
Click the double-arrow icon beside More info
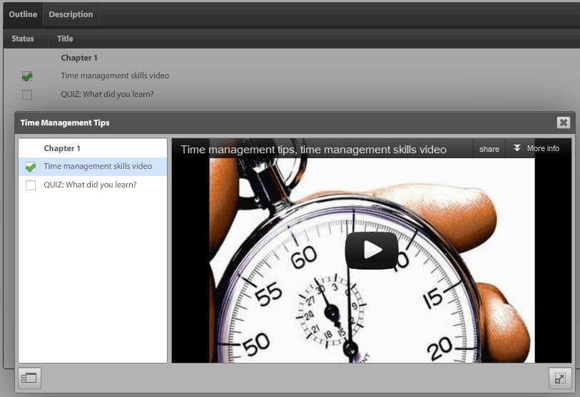517,148
